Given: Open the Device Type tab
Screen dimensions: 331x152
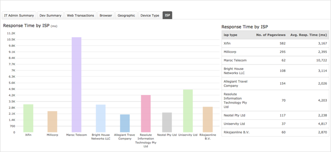Looking at the screenshot, I should click(x=150, y=15).
